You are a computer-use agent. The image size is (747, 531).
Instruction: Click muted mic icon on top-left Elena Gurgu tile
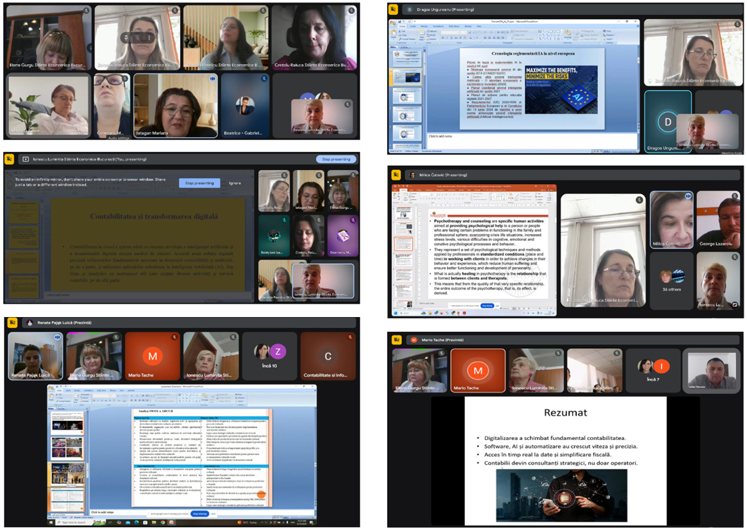tap(86, 10)
